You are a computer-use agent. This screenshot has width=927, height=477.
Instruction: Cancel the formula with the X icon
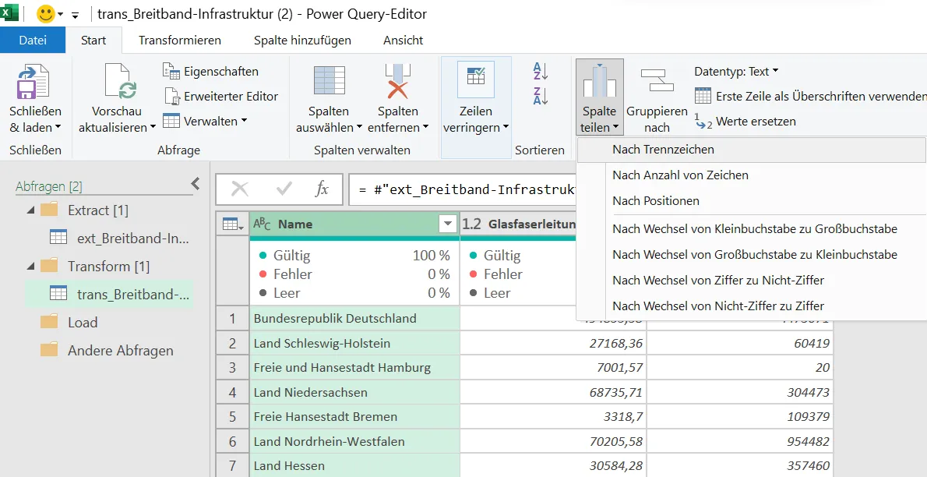tap(240, 189)
